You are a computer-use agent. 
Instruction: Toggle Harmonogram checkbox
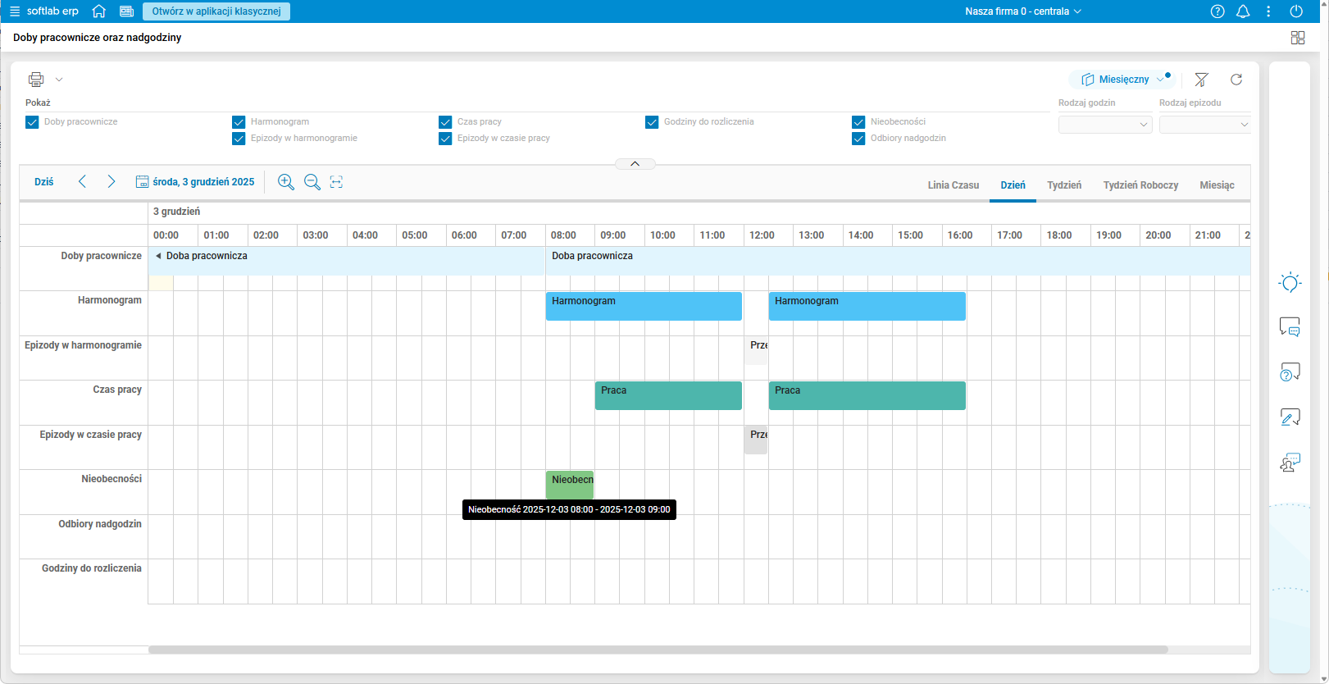[x=239, y=122]
